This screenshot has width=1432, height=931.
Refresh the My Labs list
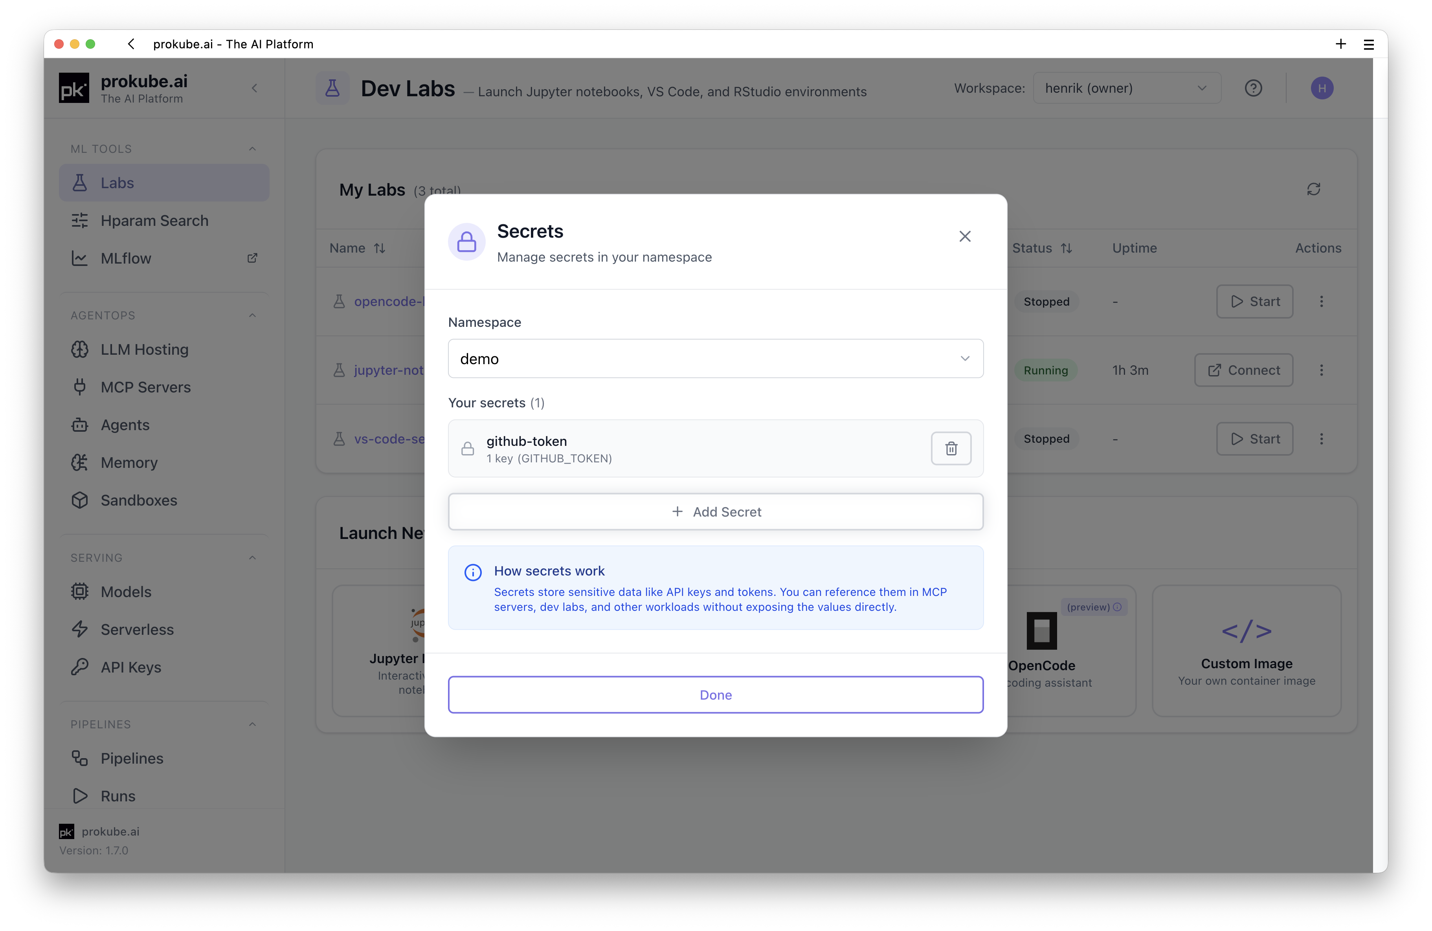pyautogui.click(x=1313, y=189)
